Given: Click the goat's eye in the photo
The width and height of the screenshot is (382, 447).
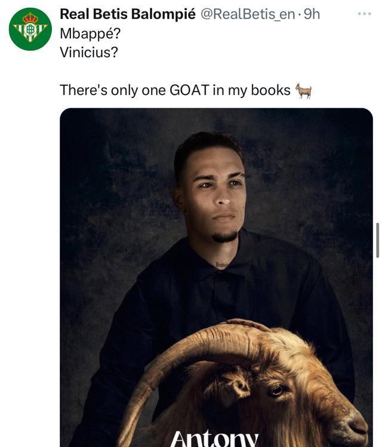Looking at the screenshot, I should pos(275,390).
